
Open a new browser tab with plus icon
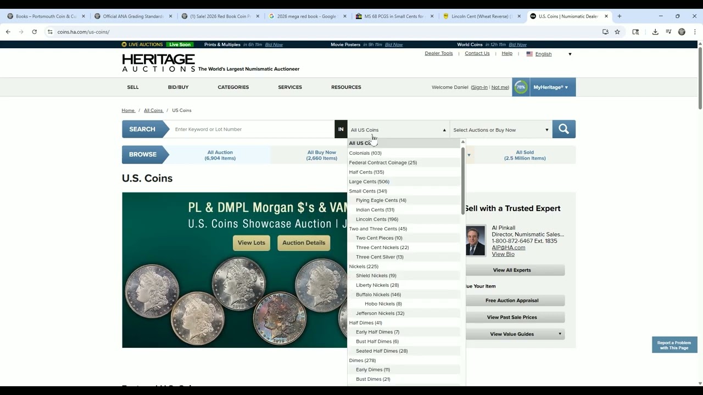click(x=619, y=16)
